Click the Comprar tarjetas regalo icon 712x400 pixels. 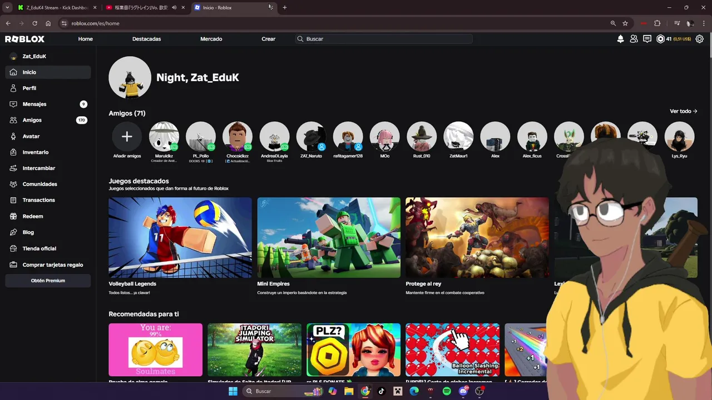[13, 265]
